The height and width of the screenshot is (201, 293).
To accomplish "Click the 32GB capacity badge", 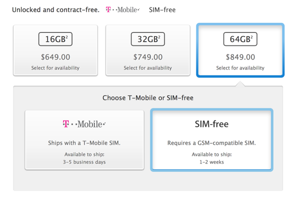I will 147,39.
